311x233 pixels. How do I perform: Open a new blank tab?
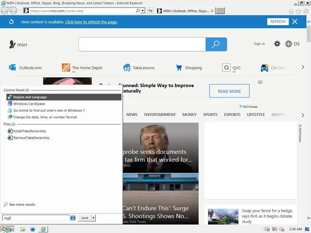click(220, 11)
